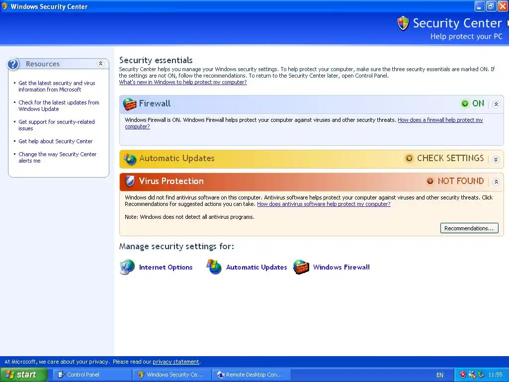Click the 'Firewall' section title text
509x382 pixels.
pyautogui.click(x=155, y=103)
